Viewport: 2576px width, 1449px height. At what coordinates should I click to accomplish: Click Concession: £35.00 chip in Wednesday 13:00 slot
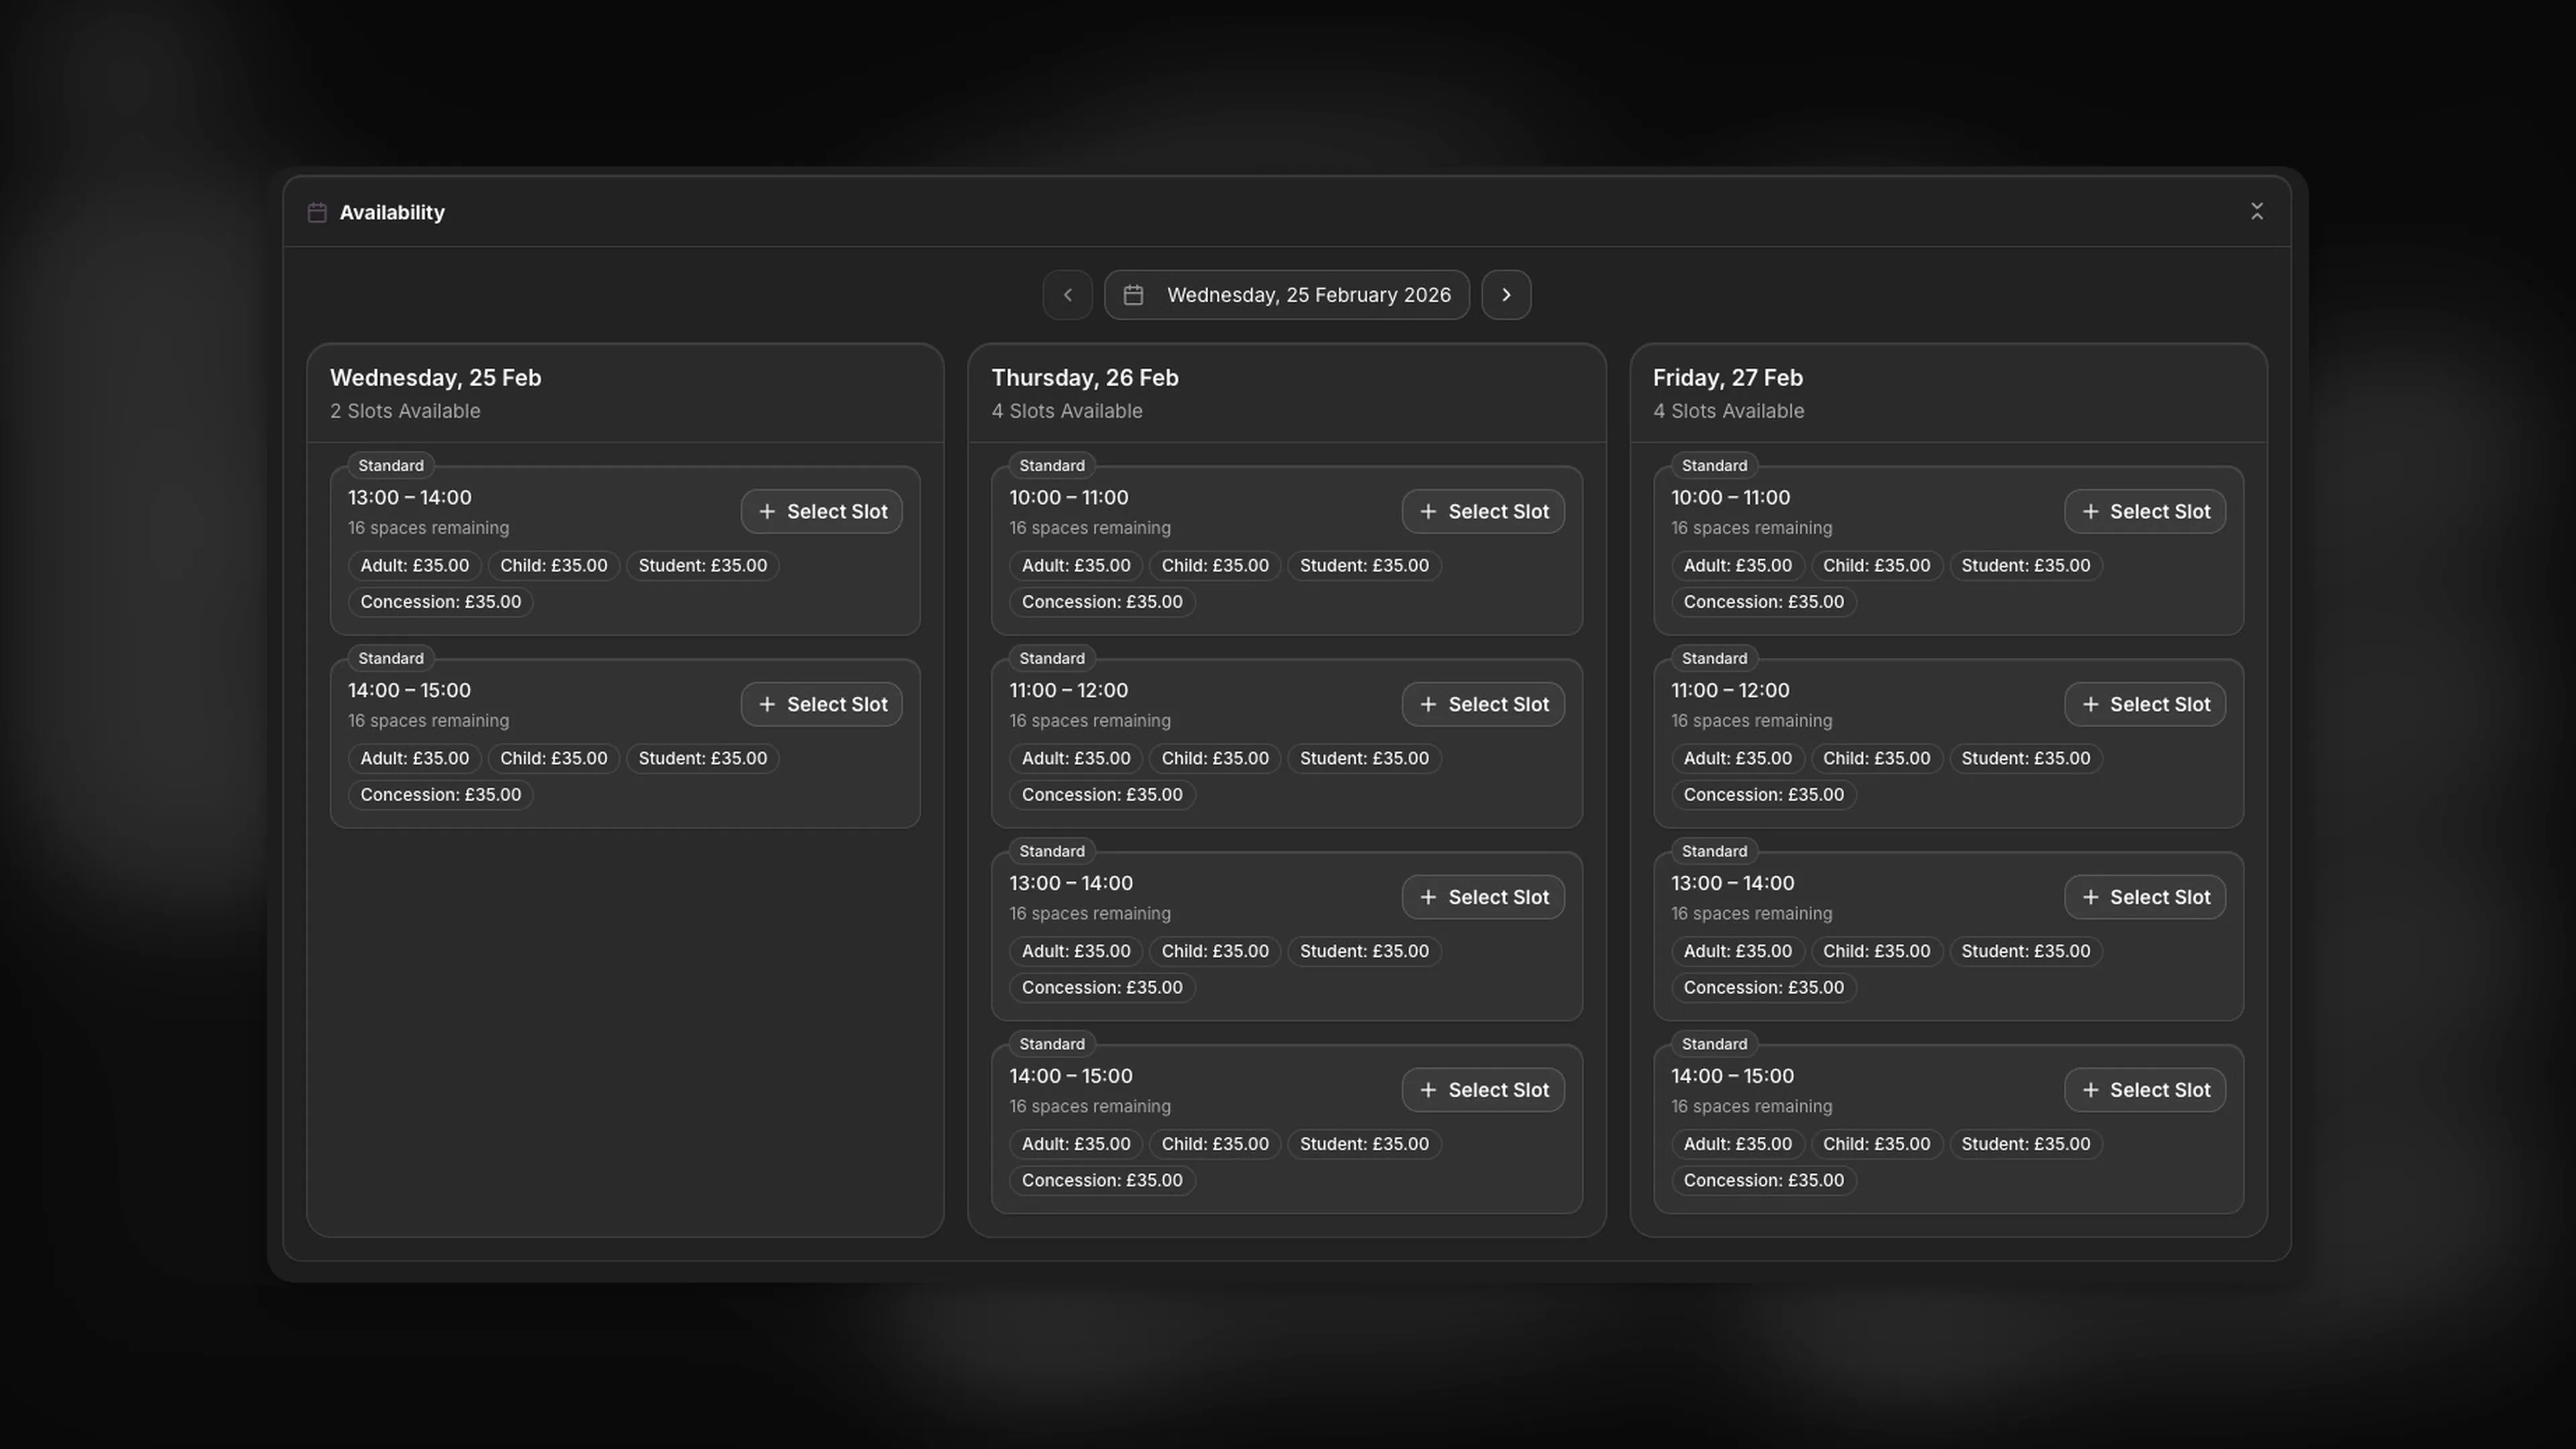click(441, 603)
